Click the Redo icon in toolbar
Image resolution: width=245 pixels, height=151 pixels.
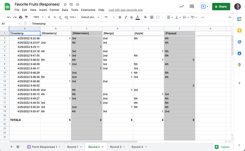(x=15, y=17)
